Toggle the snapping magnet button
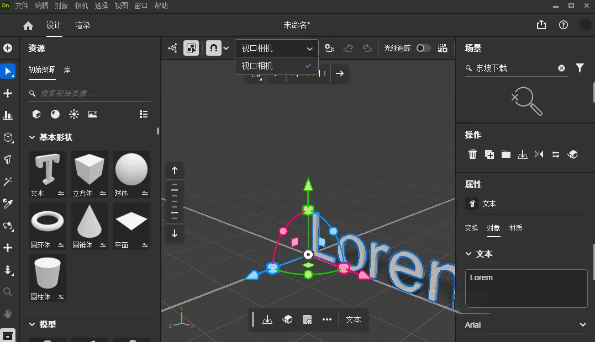The image size is (595, 342). point(214,48)
